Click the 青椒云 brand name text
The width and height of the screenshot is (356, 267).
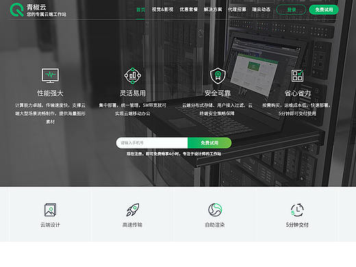(x=36, y=7)
